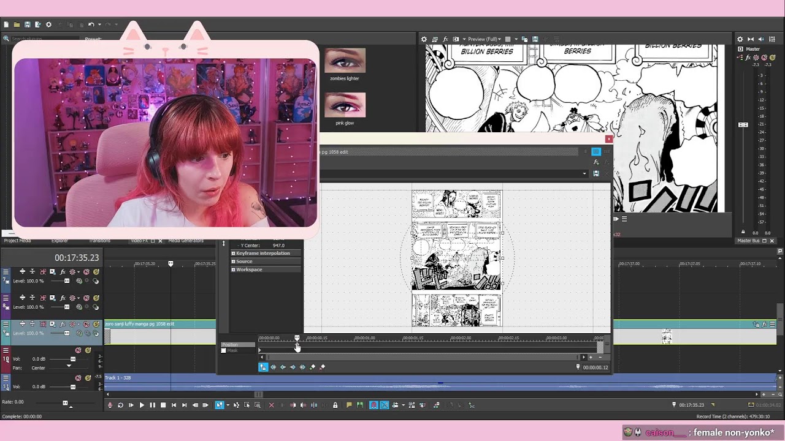Expand the Source section
The width and height of the screenshot is (785, 441).
click(x=233, y=262)
